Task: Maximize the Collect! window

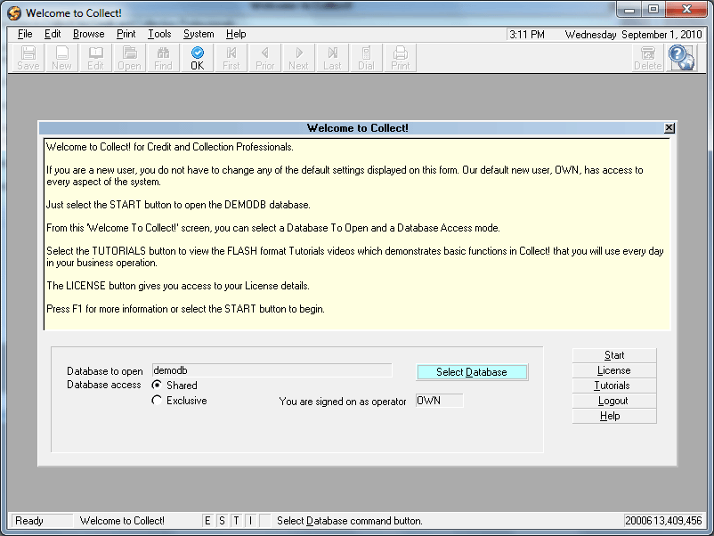Action: [x=653, y=10]
